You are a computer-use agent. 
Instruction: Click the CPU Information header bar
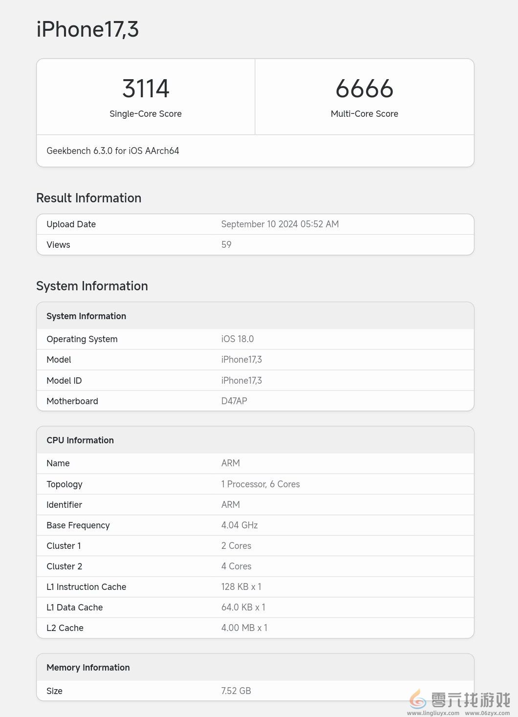click(x=255, y=440)
